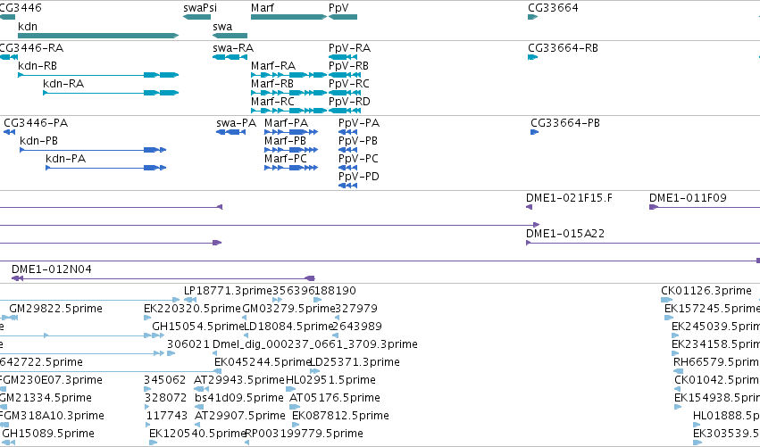Select the LD25371.3prime EST
This screenshot has height=447, width=760.
point(314,371)
